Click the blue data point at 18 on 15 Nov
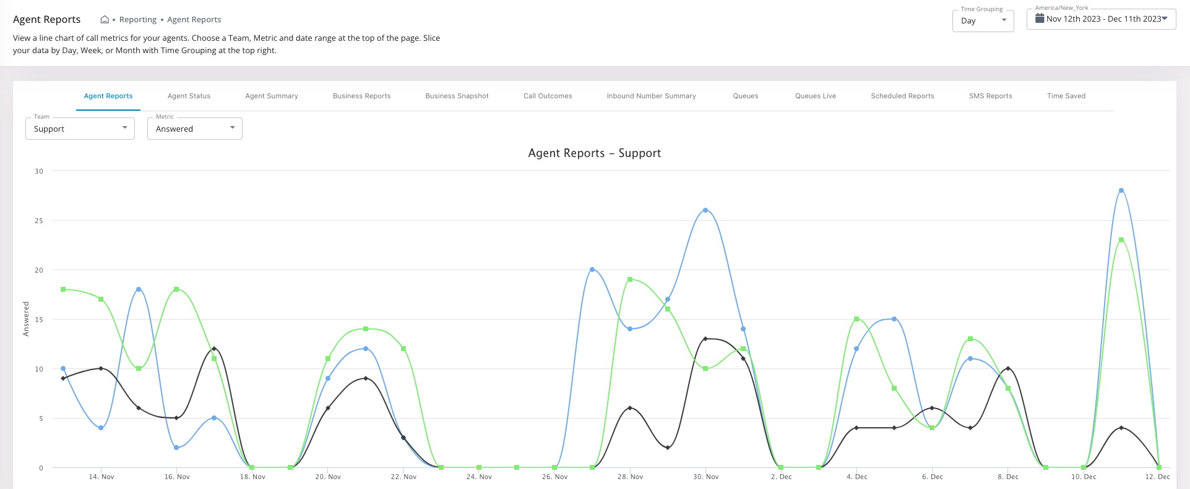 click(x=139, y=289)
